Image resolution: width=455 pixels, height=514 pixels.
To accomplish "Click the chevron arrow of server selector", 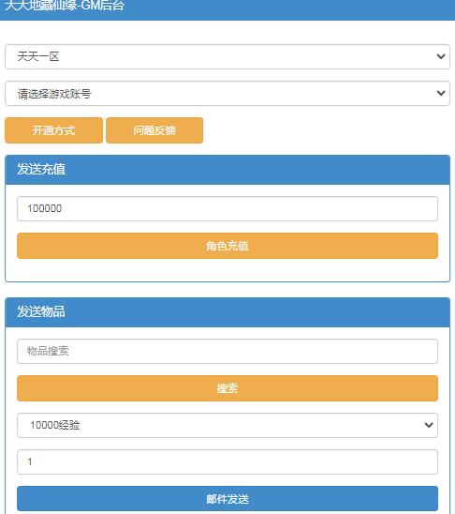I will click(441, 56).
